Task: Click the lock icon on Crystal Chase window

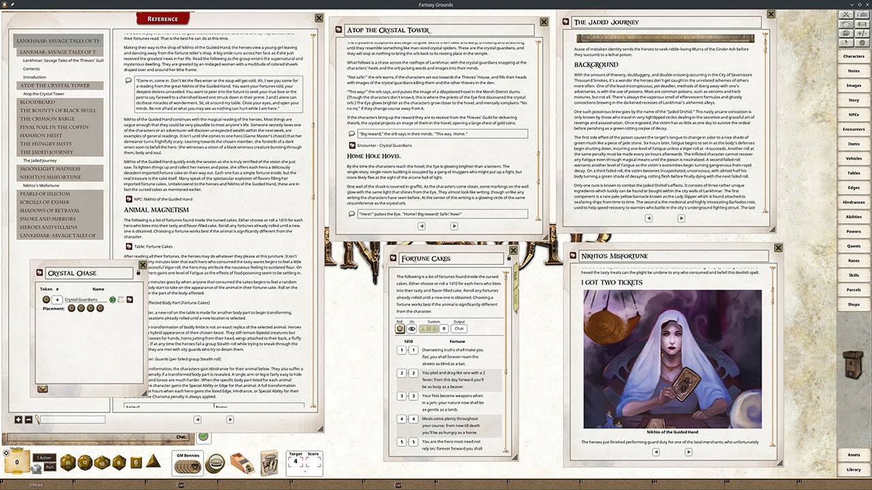Action: pos(138,273)
